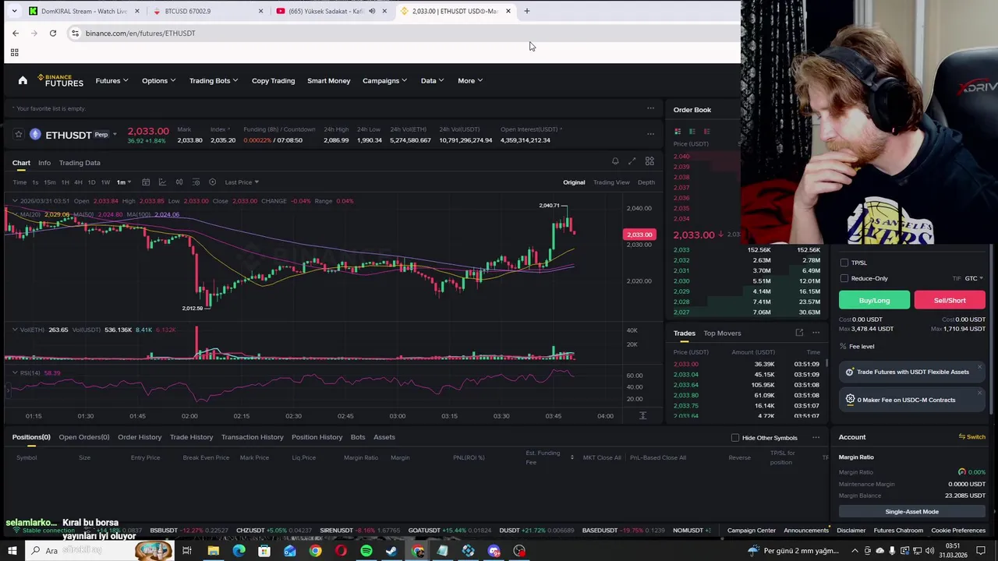The image size is (998, 561).
Task: Go back in the browser
Action: click(16, 34)
